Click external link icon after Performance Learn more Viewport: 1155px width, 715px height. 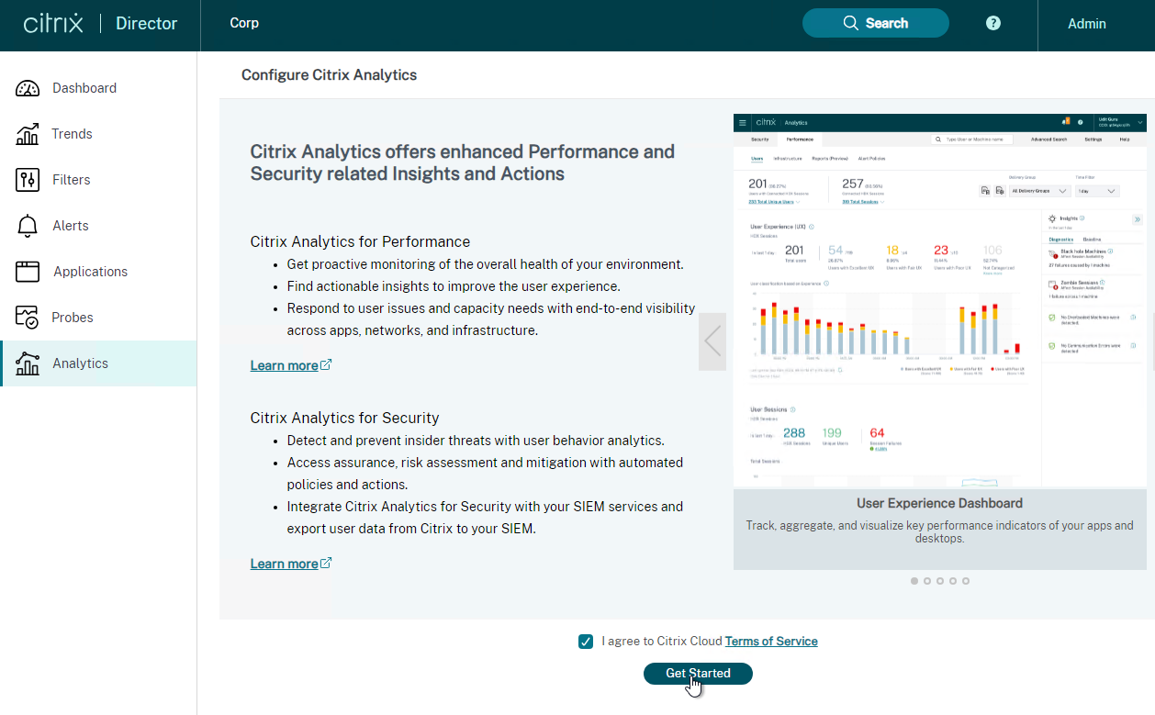(x=326, y=364)
